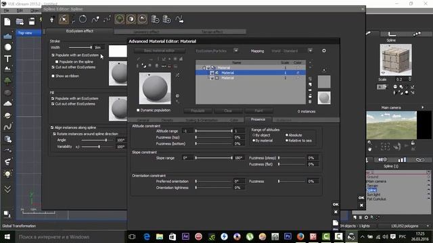Screen dimensions: 433x243
Task: Toggle 'Align instances along spline' checkbox
Action: 52,128
